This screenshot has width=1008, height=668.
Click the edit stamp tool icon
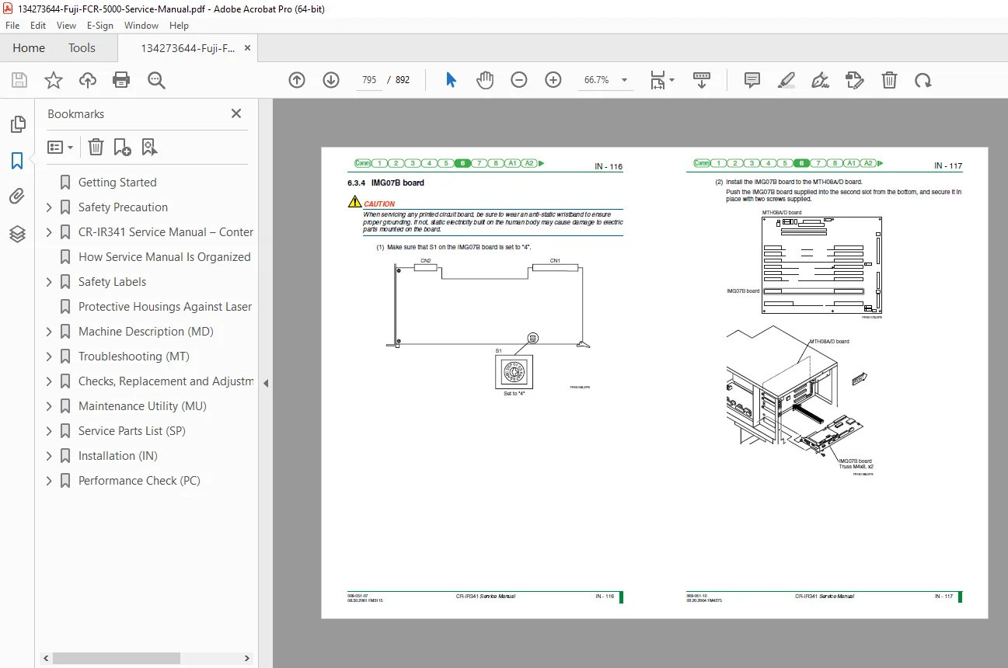tap(854, 80)
